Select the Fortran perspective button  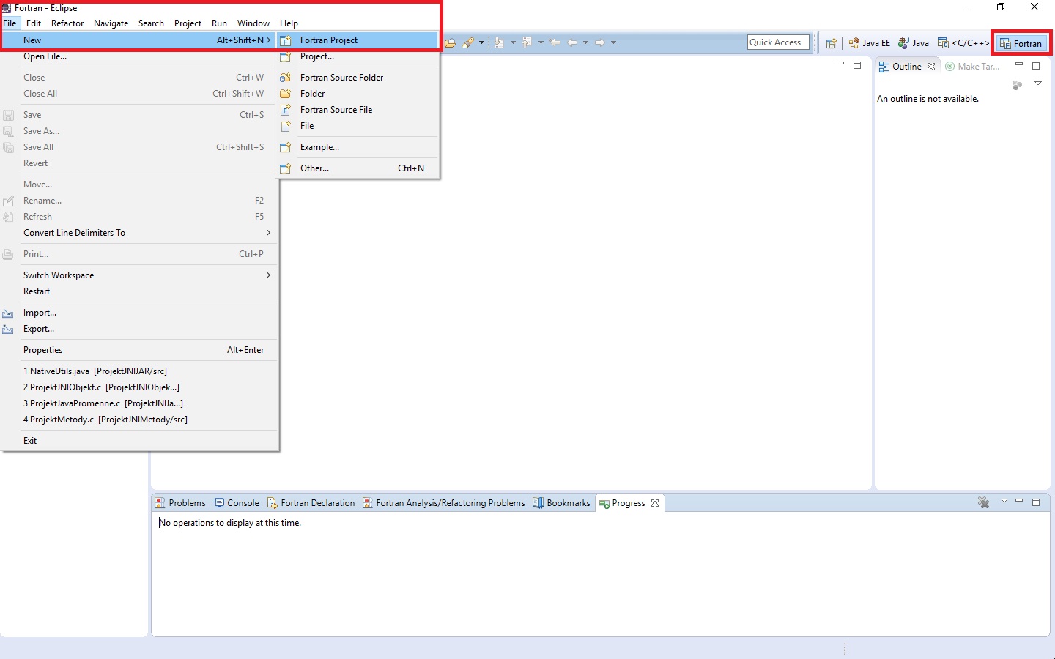coord(1021,44)
